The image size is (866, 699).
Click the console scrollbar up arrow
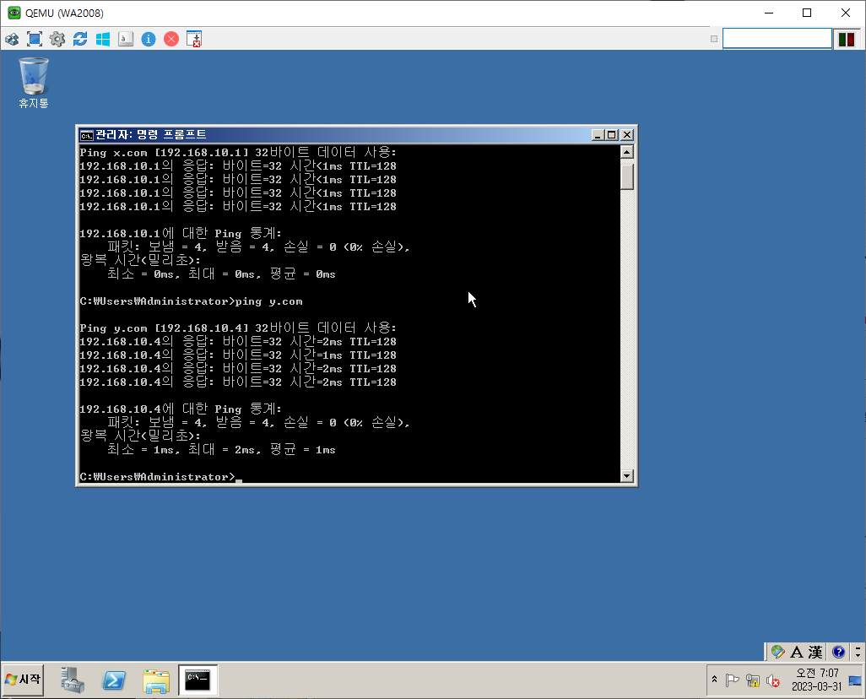pyautogui.click(x=627, y=152)
